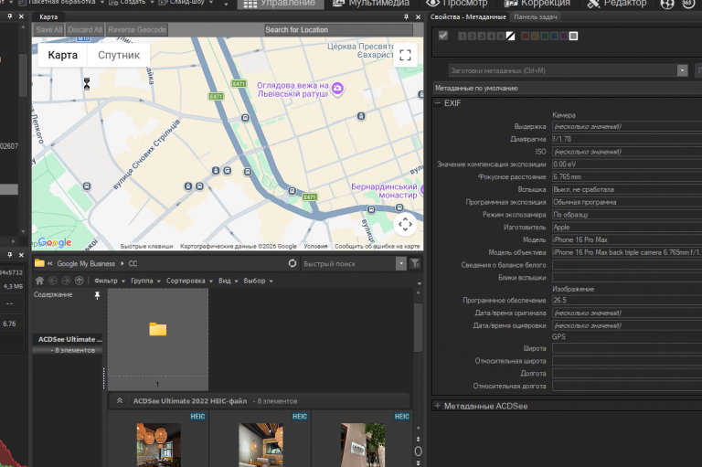Screen dimensions: 702x467
Task: Click Save All in map toolbar
Action: pyautogui.click(x=49, y=29)
